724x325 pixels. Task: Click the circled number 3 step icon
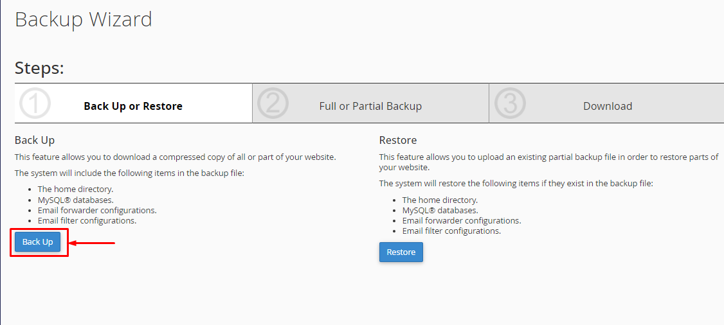coord(510,103)
